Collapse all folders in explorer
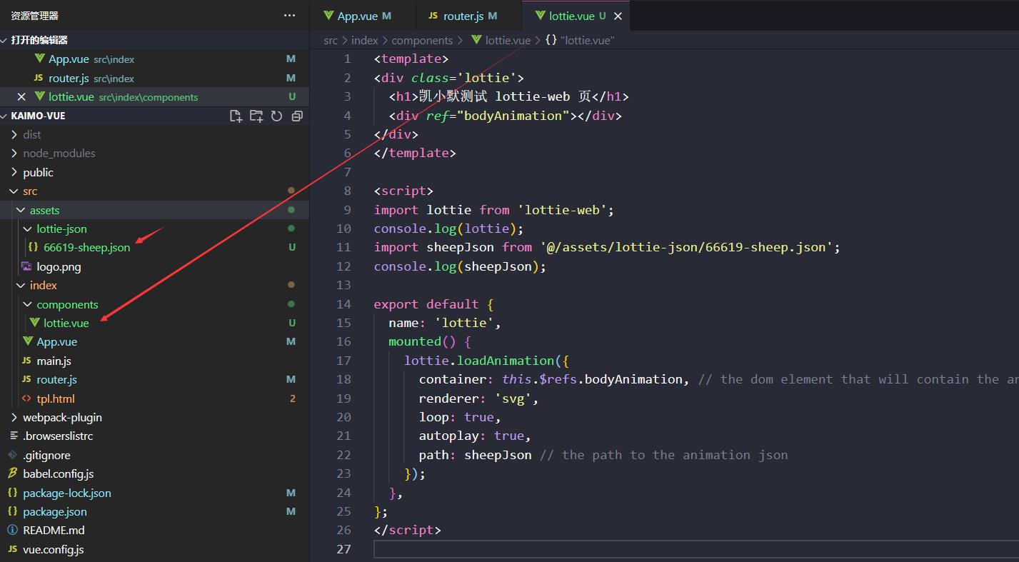The width and height of the screenshot is (1019, 562). pyautogui.click(x=297, y=116)
